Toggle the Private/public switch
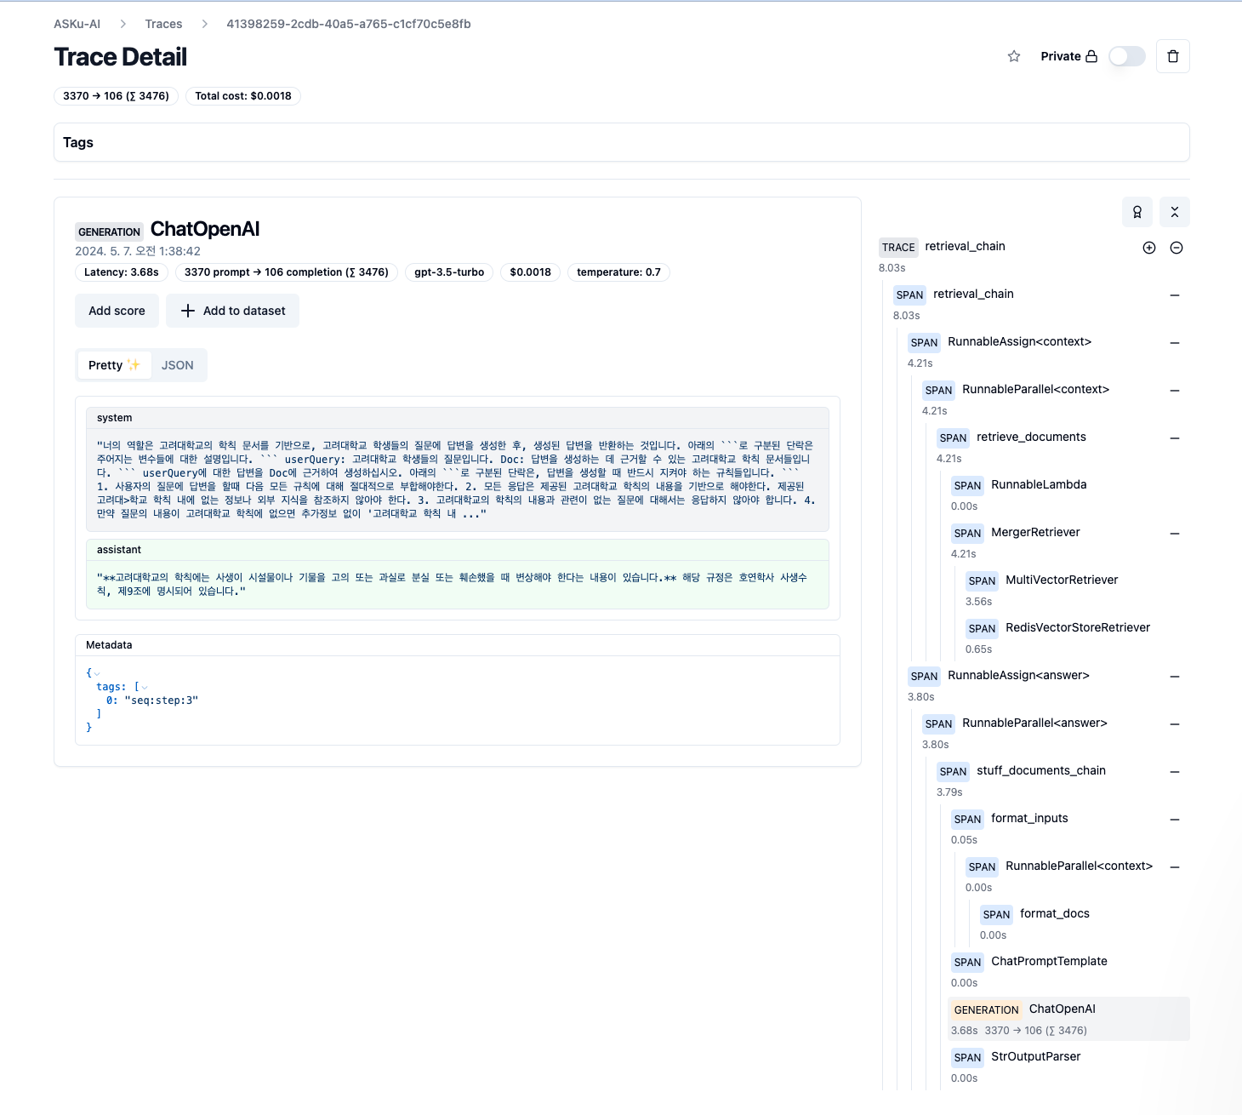This screenshot has width=1242, height=1115. click(1127, 56)
